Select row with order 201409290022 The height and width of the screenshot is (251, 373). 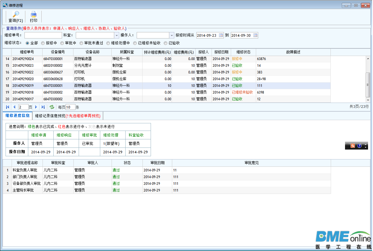167,72
